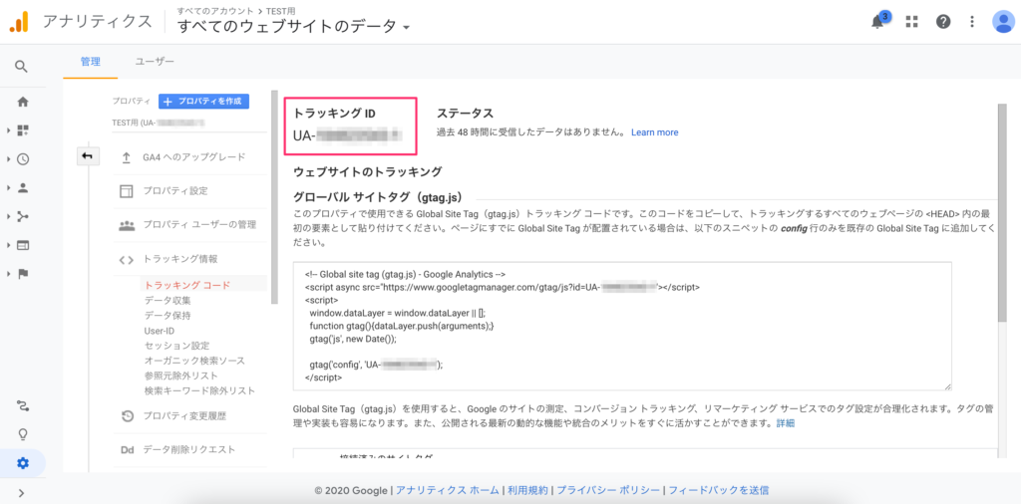
Task: Click the property user management people icon
Action: click(x=127, y=225)
